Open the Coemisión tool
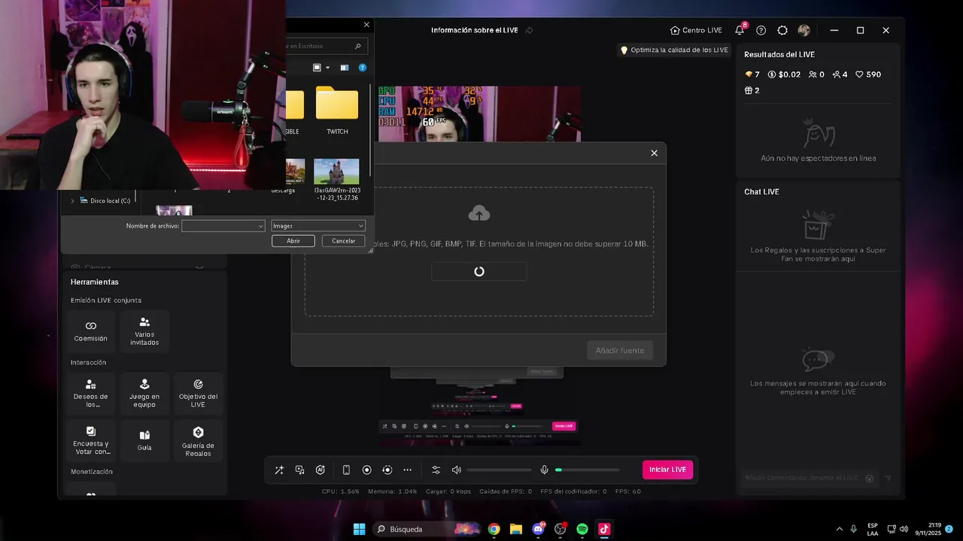The height and width of the screenshot is (541, 963). click(90, 331)
